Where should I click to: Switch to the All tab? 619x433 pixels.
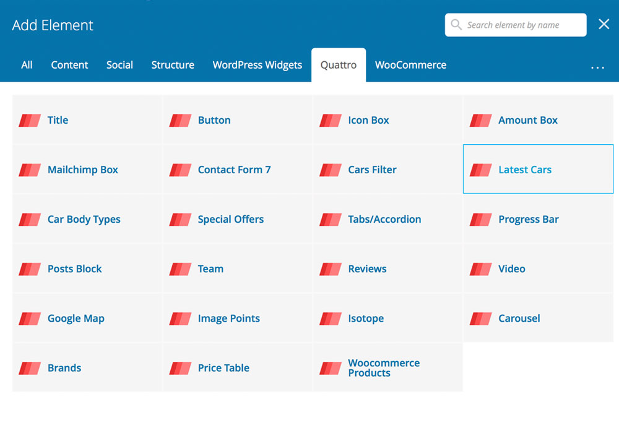coord(27,65)
